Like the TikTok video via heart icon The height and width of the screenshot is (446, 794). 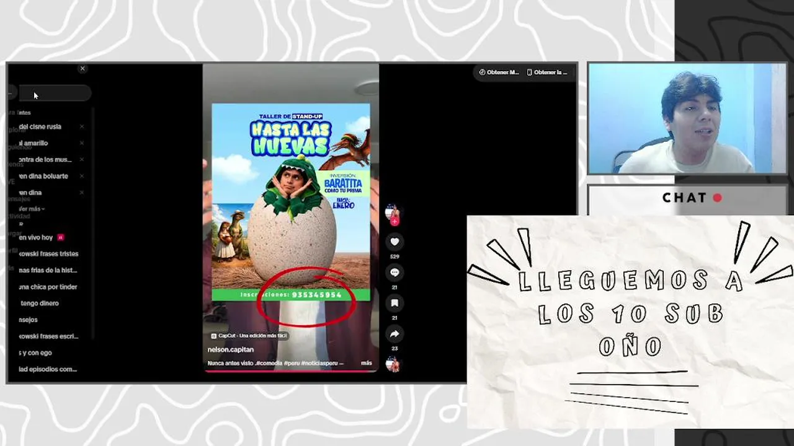[395, 242]
